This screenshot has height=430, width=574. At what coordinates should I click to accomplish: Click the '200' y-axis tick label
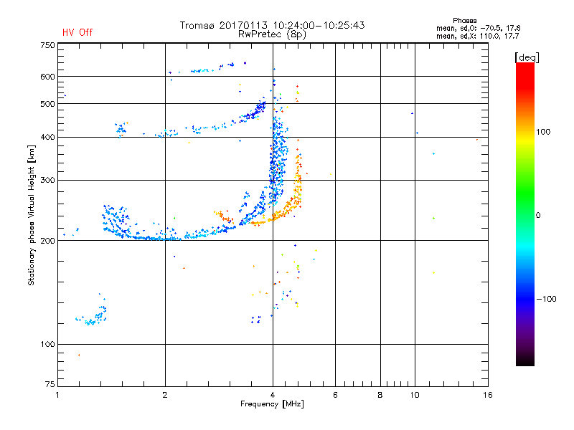click(47, 241)
